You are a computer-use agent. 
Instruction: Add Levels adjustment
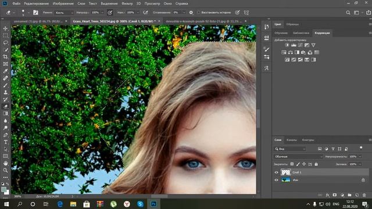[x=294, y=45]
